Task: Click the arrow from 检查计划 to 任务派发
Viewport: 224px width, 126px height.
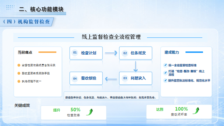Action: tap(111, 53)
